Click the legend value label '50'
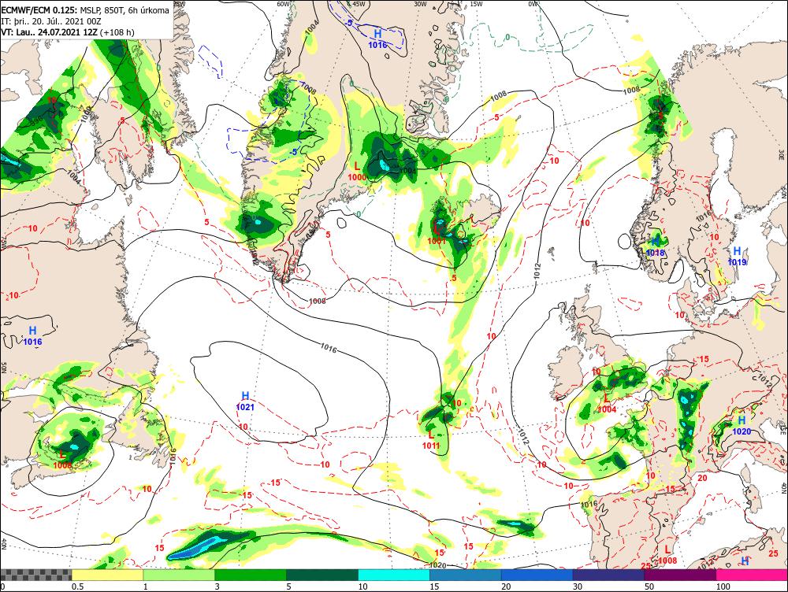 [x=649, y=586]
